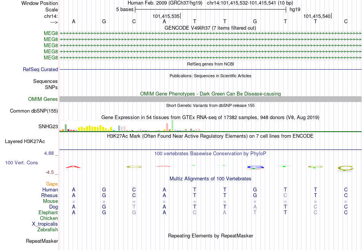Viewport: 362px width, 250px height.
Task: Click the Rhesus species row label
Action: [x=50, y=195]
